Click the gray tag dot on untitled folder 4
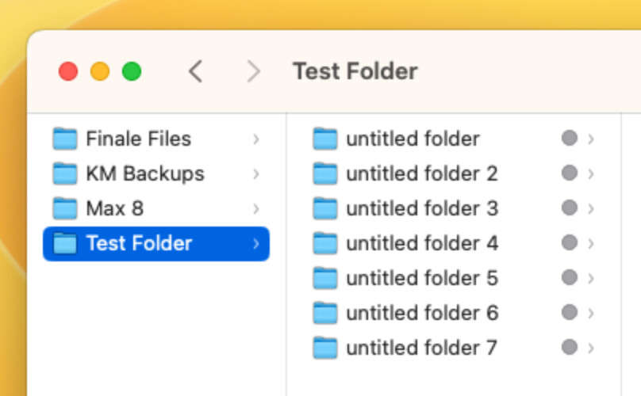The height and width of the screenshot is (396, 641). pos(569,242)
